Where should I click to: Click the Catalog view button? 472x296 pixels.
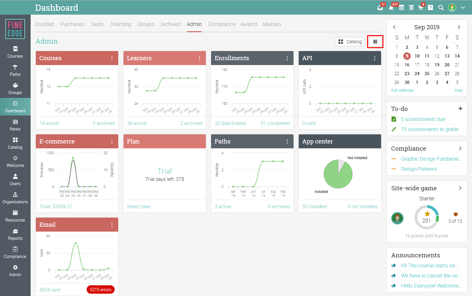(x=350, y=42)
